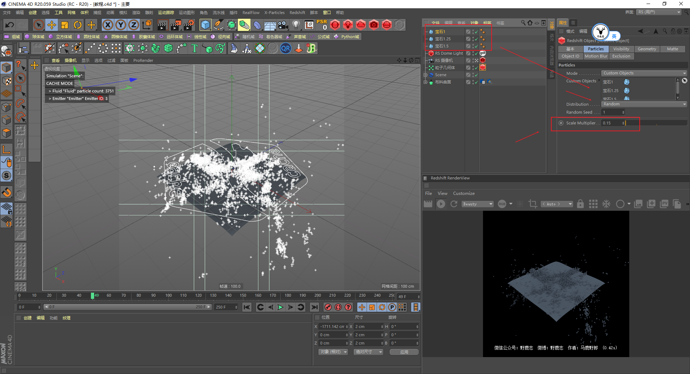Screen dimensions: 690x374
Task: Play the animation forward
Action: (x=280, y=307)
